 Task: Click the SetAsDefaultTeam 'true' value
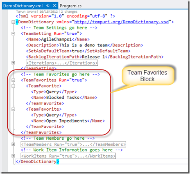[x=77, y=51]
